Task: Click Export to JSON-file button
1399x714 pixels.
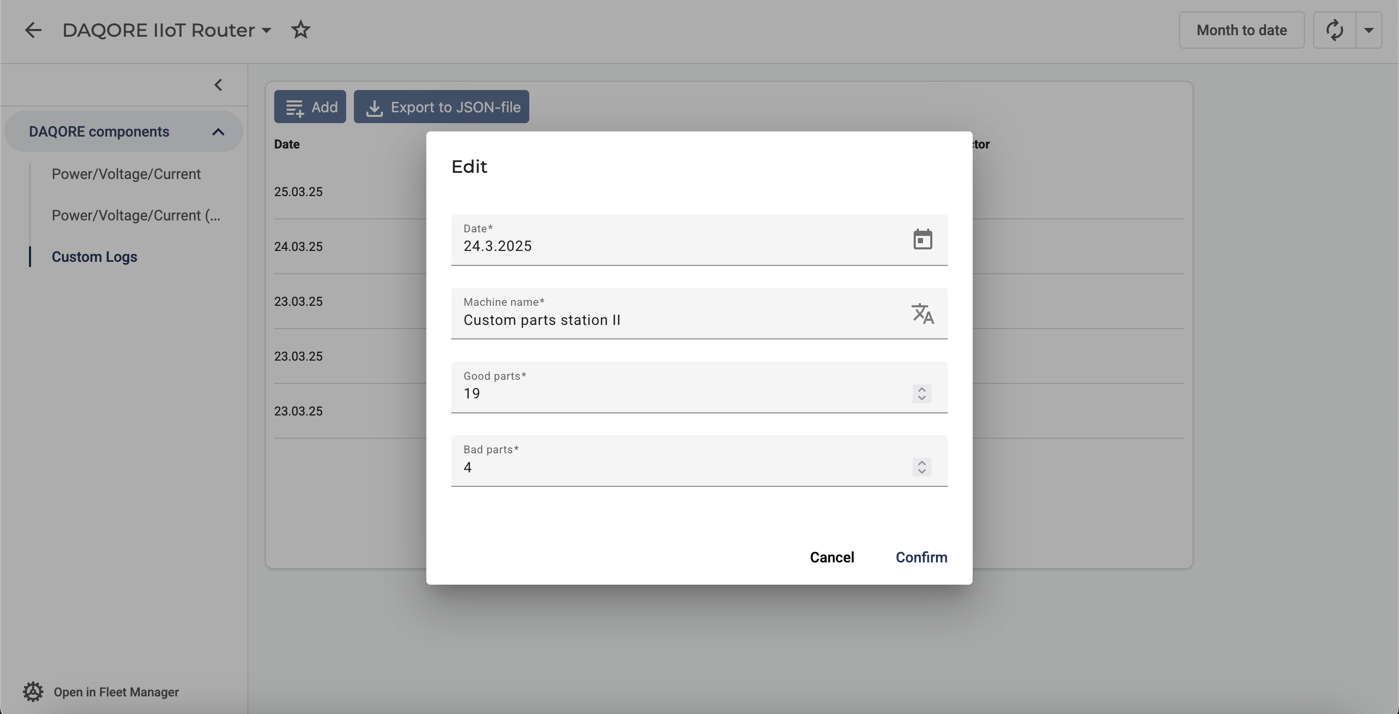Action: tap(441, 107)
